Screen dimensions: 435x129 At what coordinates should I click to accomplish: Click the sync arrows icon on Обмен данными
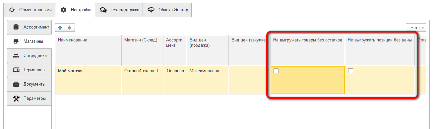point(12,10)
